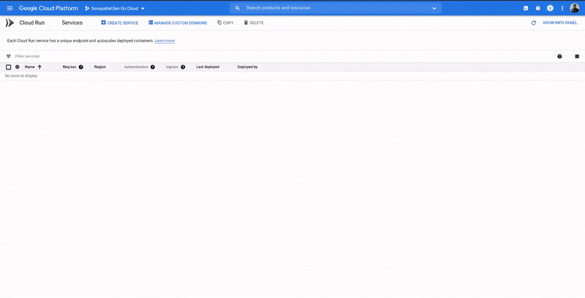Open the Req/sec help tooltip icon
The width and height of the screenshot is (585, 298).
81,67
